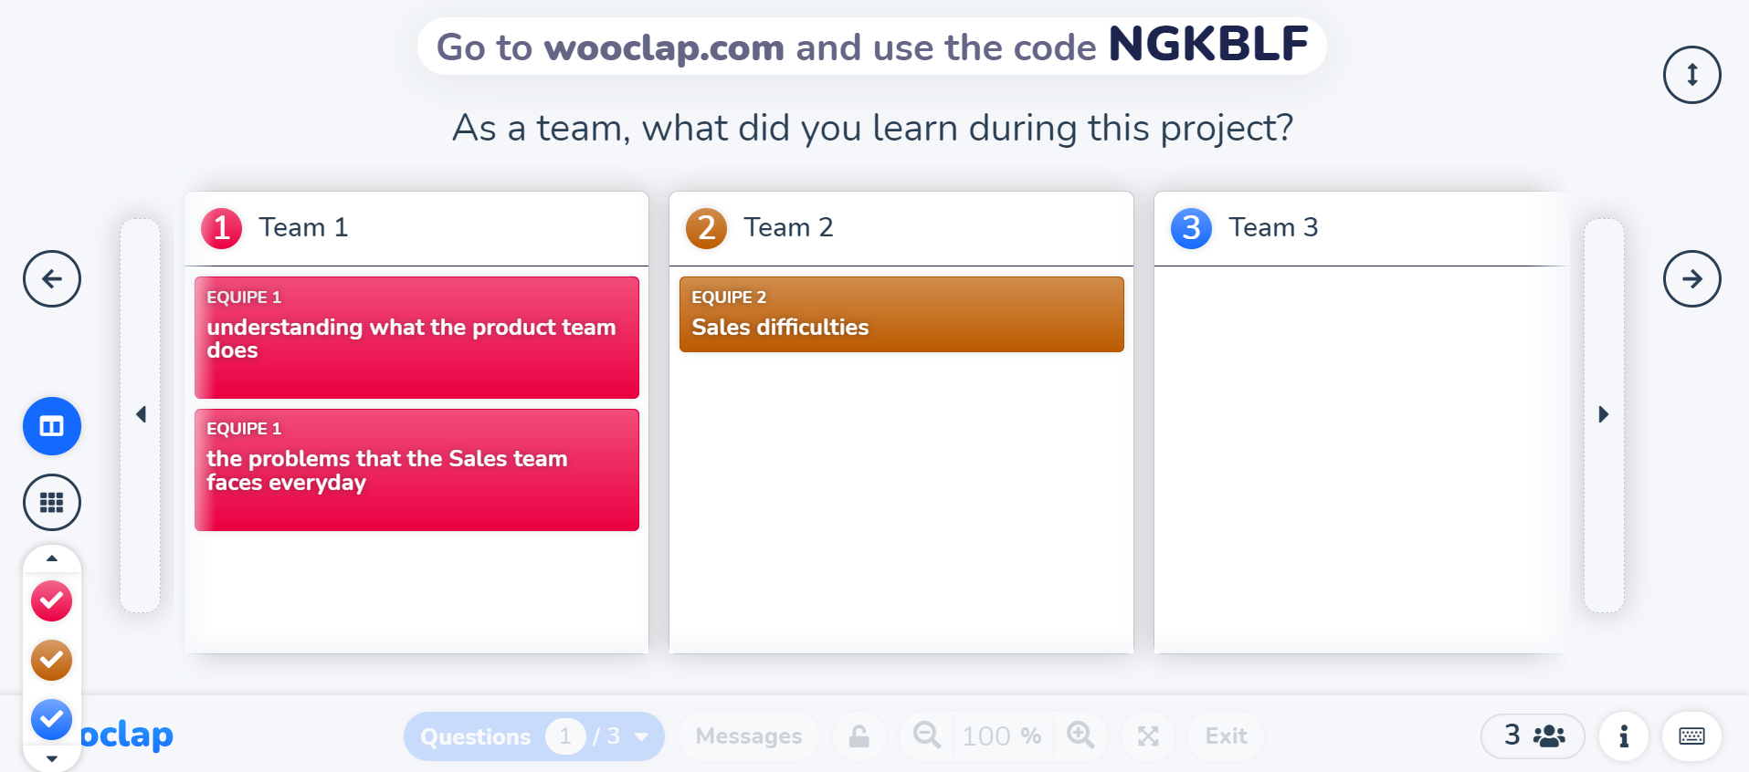The width and height of the screenshot is (1749, 772).
Task: Select the column board view icon
Action: (x=52, y=425)
